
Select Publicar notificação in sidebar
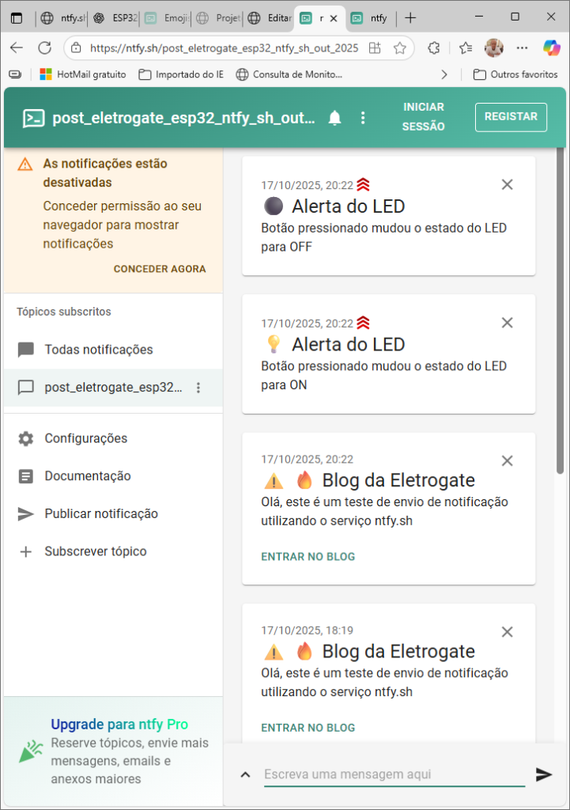click(100, 514)
